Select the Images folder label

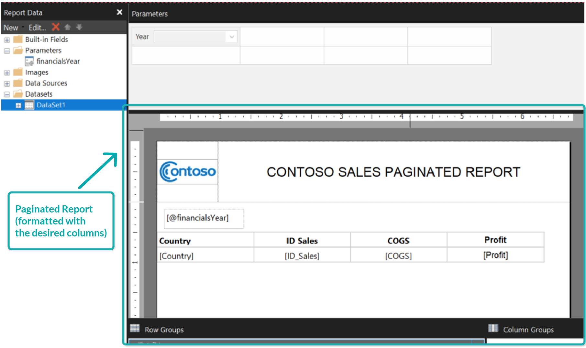tap(37, 72)
